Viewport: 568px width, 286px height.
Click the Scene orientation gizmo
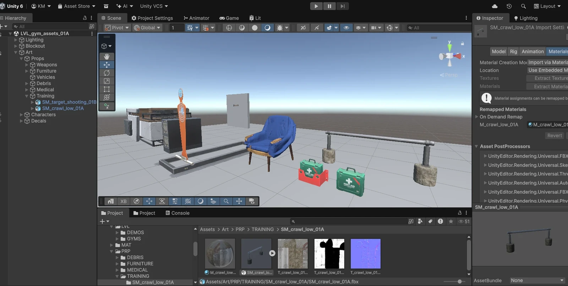point(450,56)
